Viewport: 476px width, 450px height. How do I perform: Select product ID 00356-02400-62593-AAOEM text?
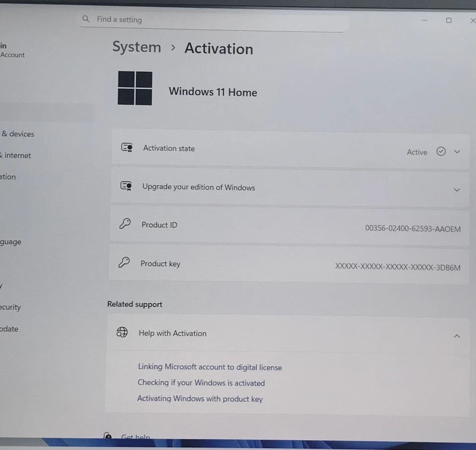[x=413, y=229]
